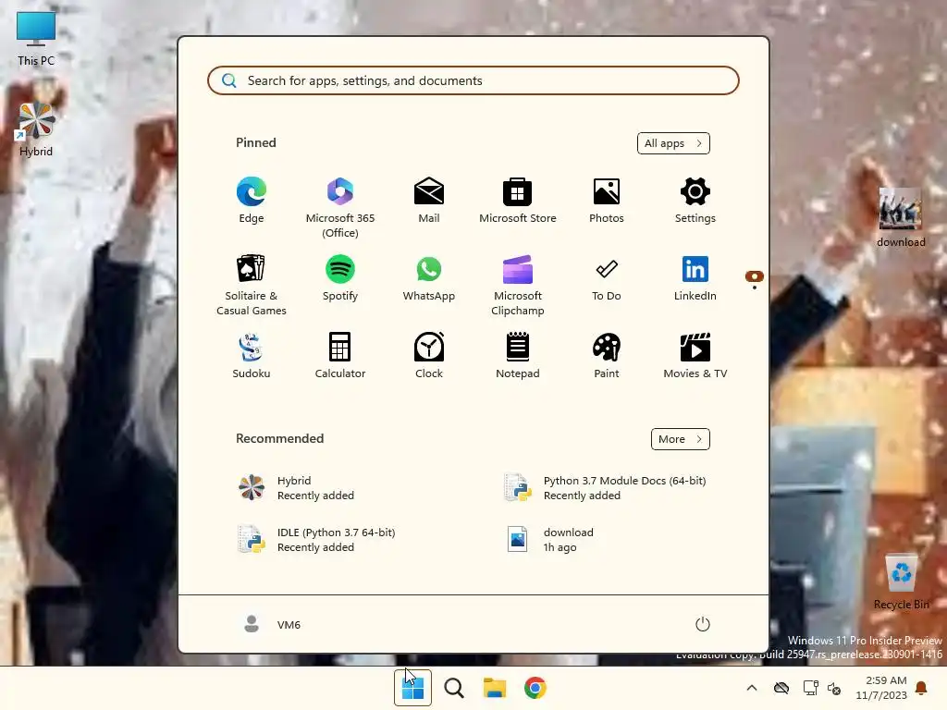Image resolution: width=947 pixels, height=710 pixels.
Task: Open the Paint app
Action: click(607, 356)
